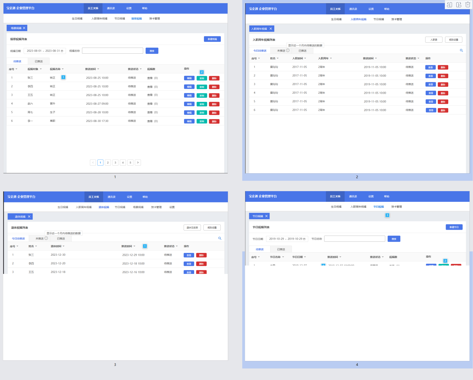Close the 场景祝福 tab with its X
The image size is (473, 380).
coord(24,28)
